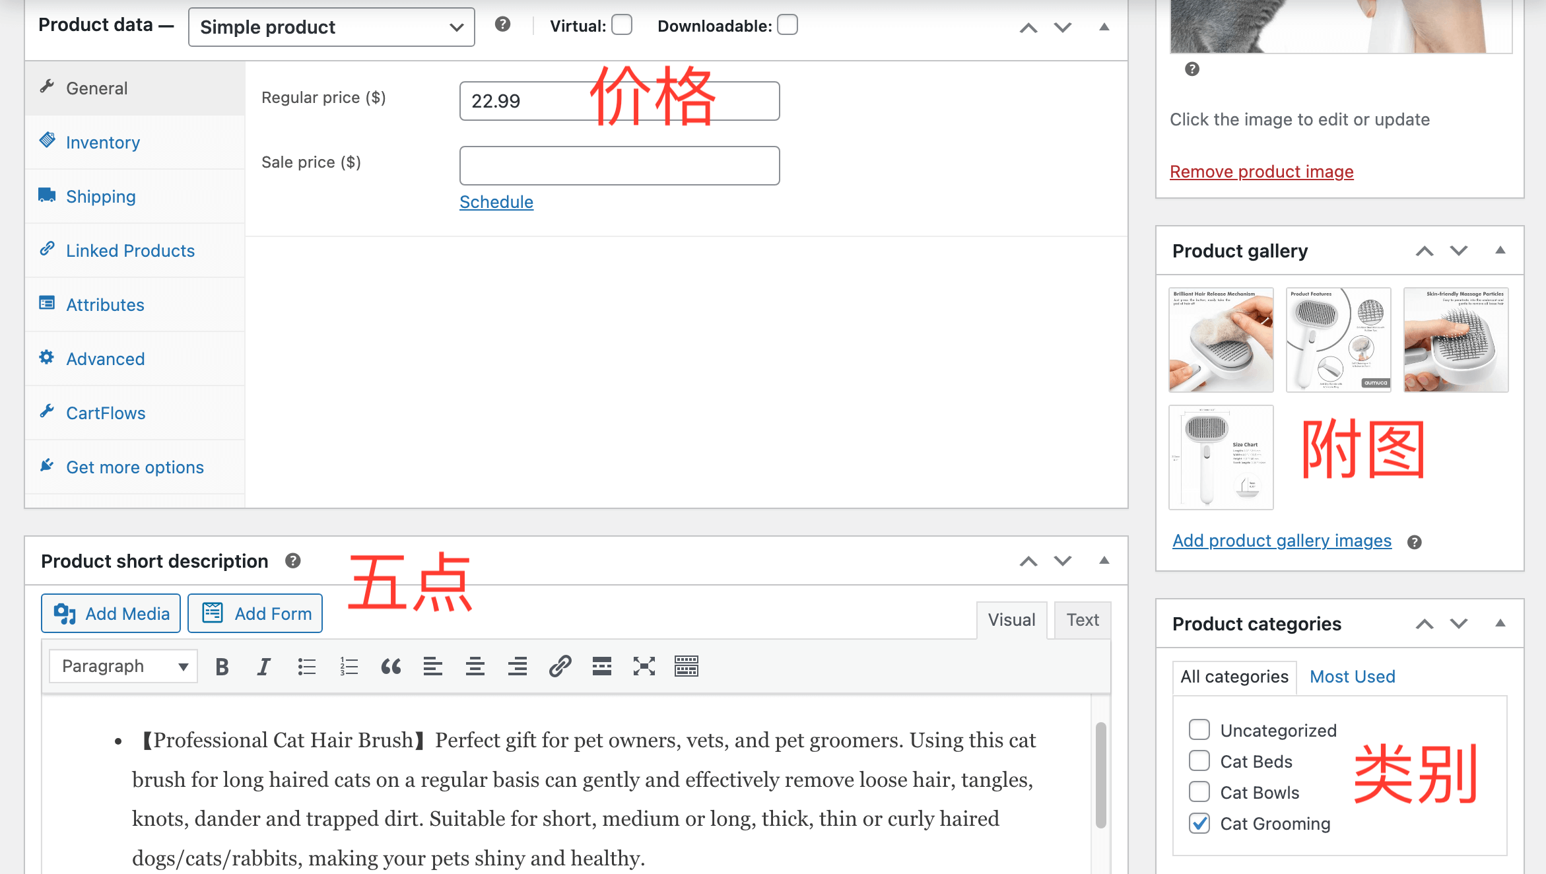Collapse the Product data panel
The height and width of the screenshot is (874, 1546).
click(x=1104, y=27)
